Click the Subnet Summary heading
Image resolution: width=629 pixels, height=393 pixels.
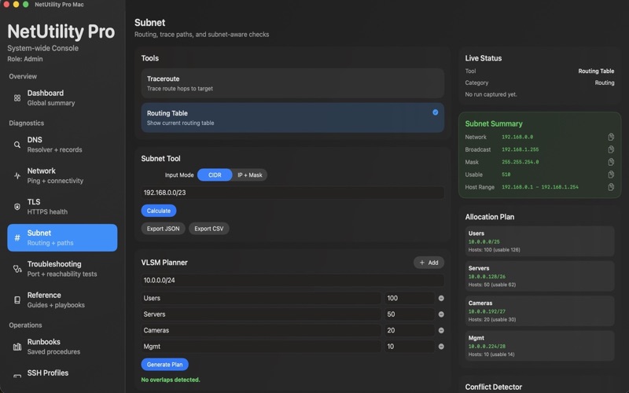[x=494, y=123]
